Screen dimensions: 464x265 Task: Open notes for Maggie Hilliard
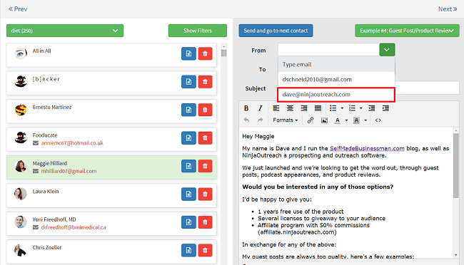click(x=188, y=166)
